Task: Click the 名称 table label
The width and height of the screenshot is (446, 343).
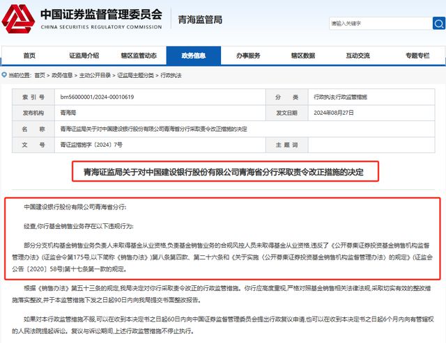Action: (x=33, y=129)
